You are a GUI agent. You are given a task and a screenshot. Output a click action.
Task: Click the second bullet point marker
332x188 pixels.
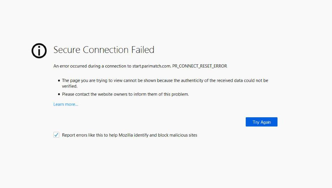click(59, 94)
